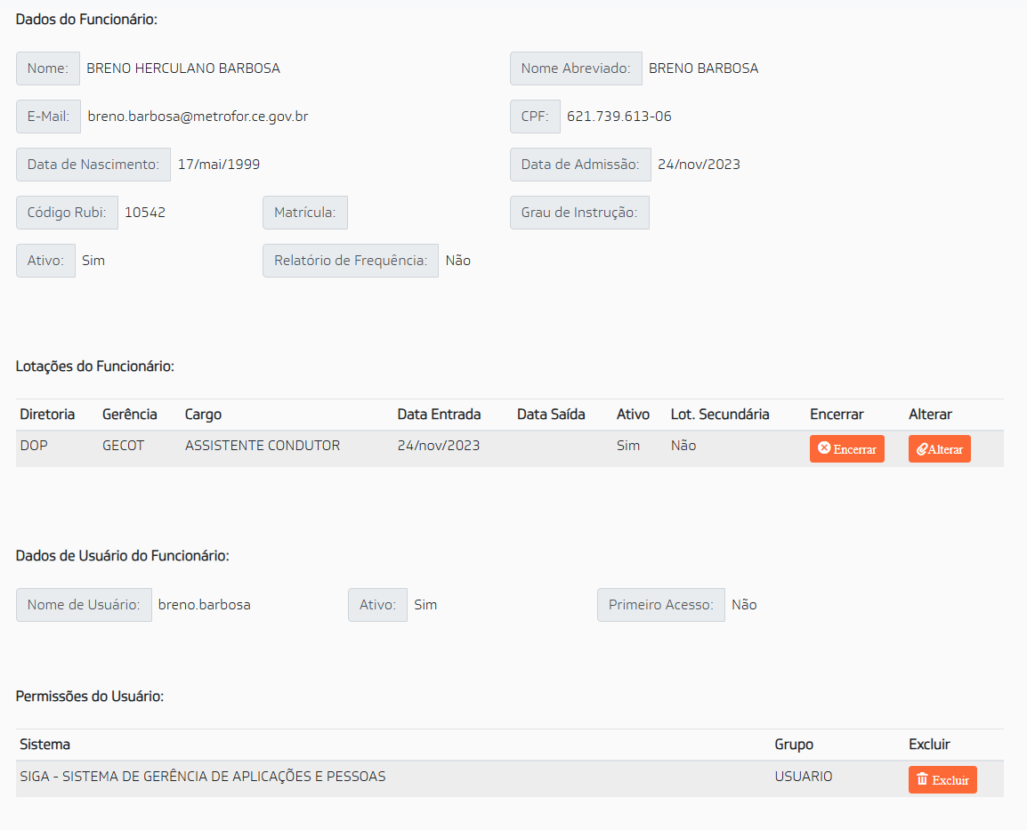The height and width of the screenshot is (830, 1027).
Task: Click Não beside Relatório de Frequência
Action: 457,261
